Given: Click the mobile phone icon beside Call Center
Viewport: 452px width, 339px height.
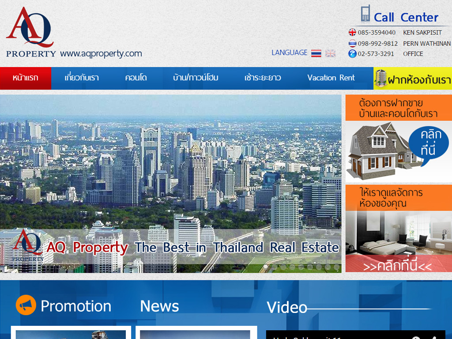Looking at the screenshot, I should click(365, 14).
